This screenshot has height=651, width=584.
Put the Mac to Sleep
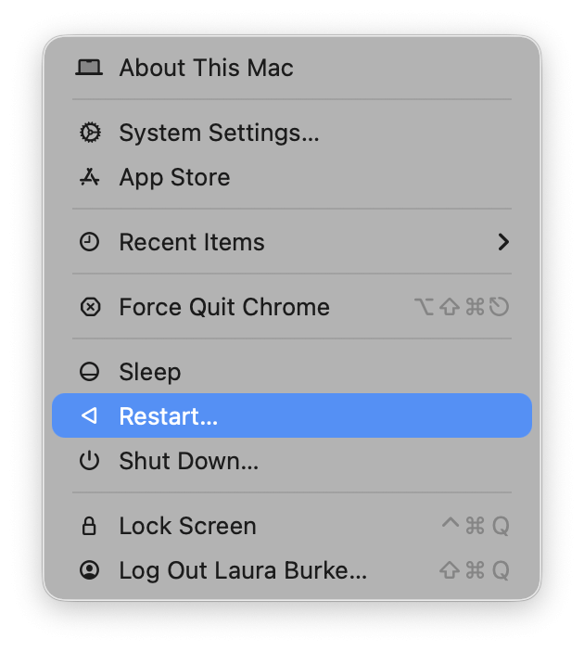[x=150, y=372]
